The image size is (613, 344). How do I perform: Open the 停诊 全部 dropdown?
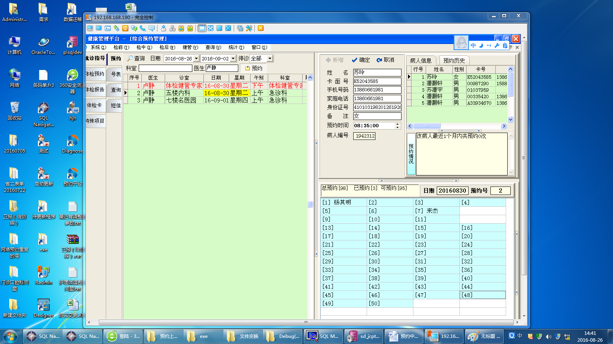270,58
